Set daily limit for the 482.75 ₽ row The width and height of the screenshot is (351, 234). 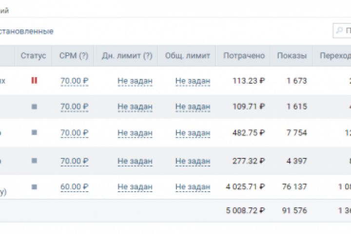coord(135,133)
